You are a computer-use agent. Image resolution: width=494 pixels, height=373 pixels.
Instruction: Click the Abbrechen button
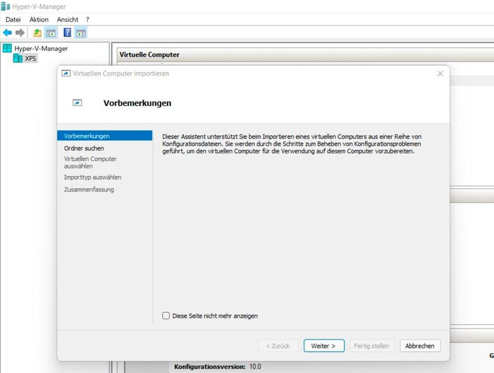420,346
